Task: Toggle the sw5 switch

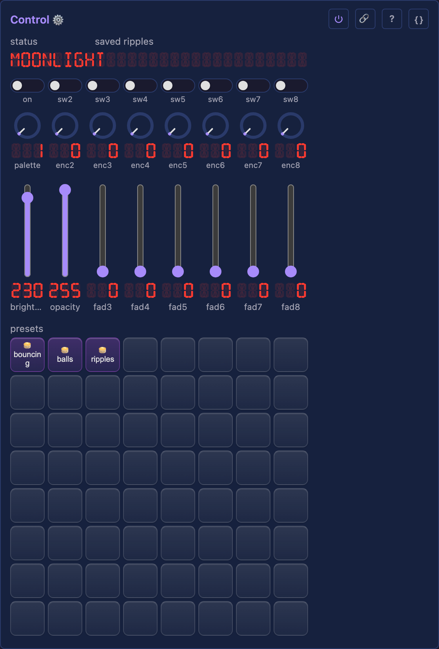Action: [178, 86]
